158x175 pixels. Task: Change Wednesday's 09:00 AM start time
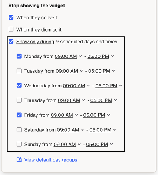[76, 86]
